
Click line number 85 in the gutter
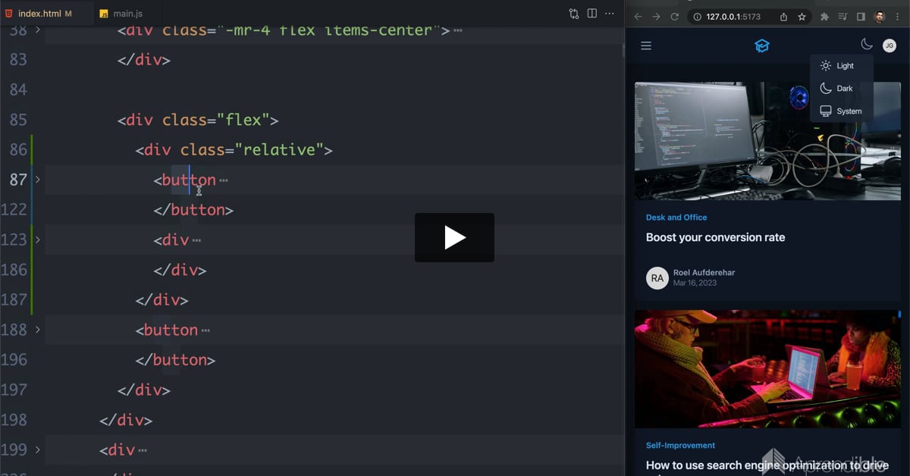coord(18,120)
